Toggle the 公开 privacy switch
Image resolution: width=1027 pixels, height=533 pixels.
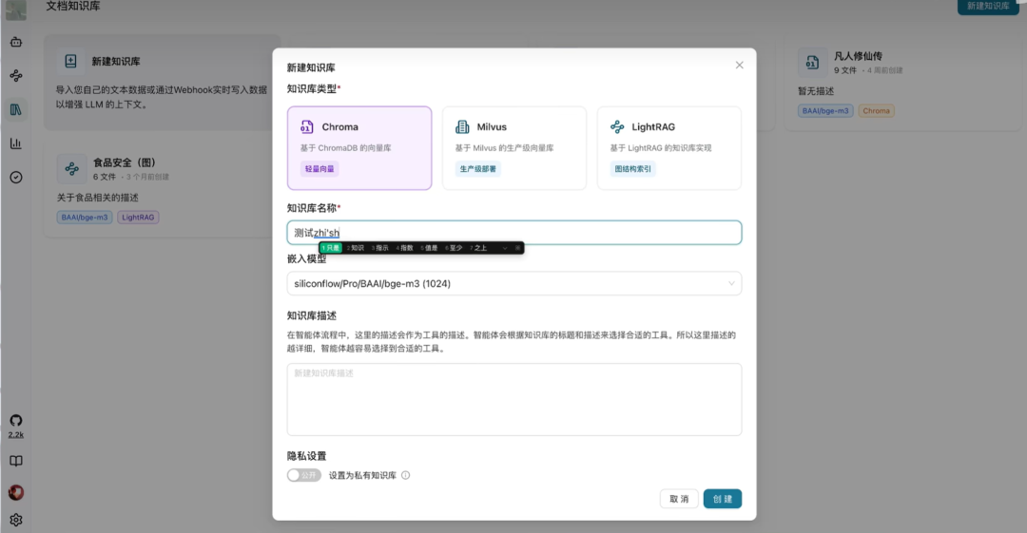coord(304,475)
